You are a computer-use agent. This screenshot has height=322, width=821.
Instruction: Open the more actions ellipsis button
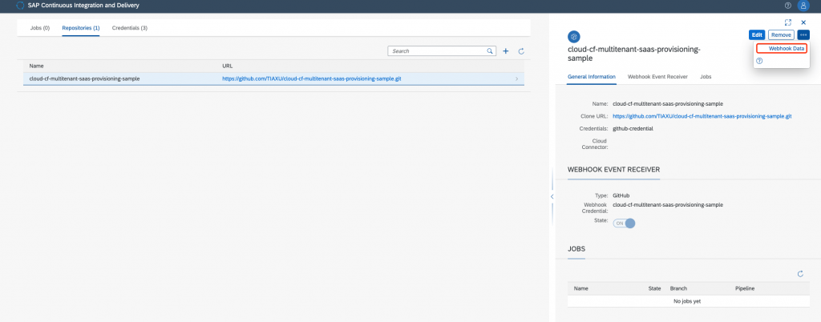(x=803, y=35)
